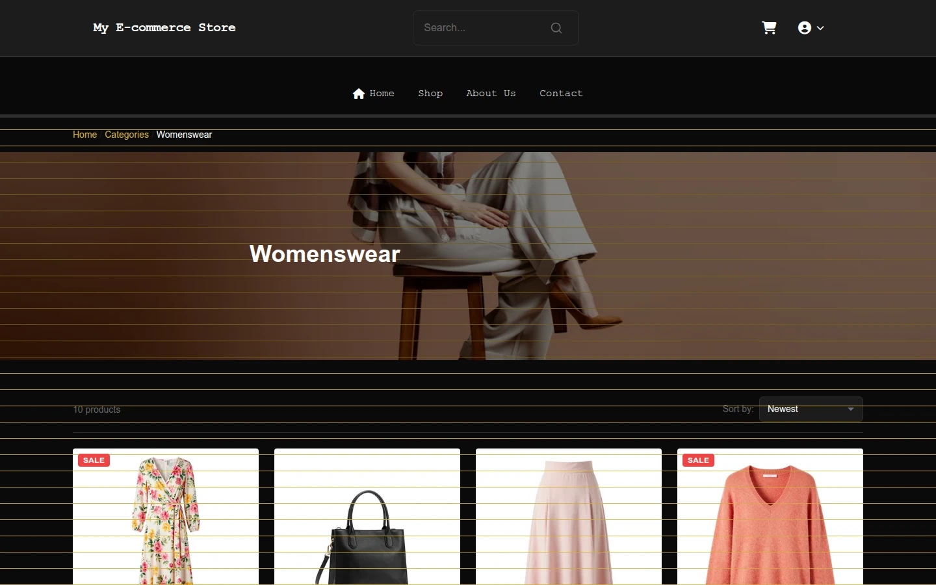The width and height of the screenshot is (936, 585).
Task: Open the About Us page
Action: click(491, 94)
